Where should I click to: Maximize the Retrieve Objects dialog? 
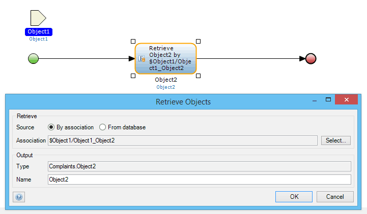(x=328, y=100)
